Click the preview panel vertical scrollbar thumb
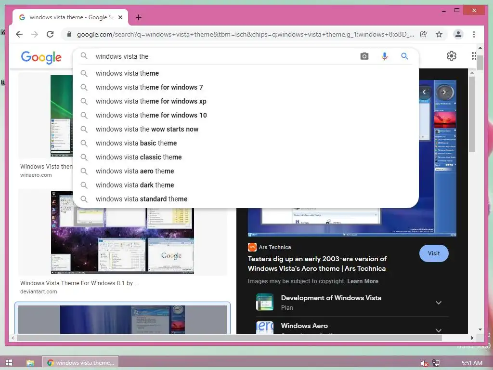The height and width of the screenshot is (370, 493). coord(472,114)
